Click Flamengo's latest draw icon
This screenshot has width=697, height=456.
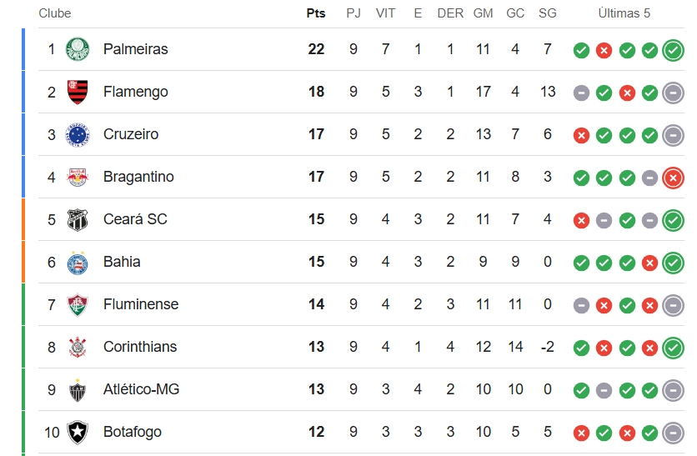pos(673,93)
